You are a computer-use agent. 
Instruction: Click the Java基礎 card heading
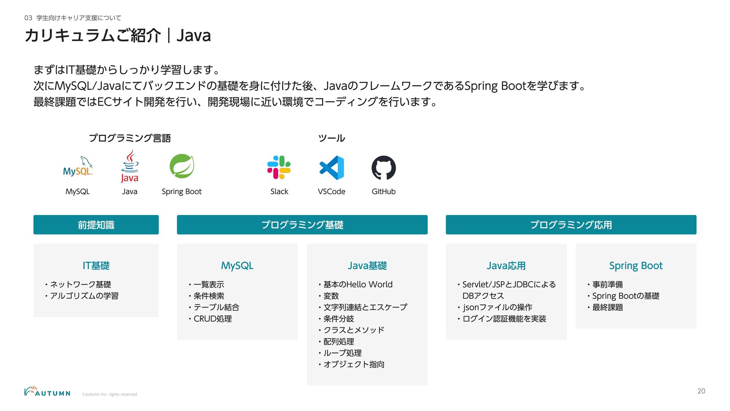(367, 266)
